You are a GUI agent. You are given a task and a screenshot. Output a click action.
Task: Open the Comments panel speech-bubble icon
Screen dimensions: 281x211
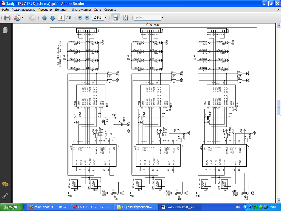pos(5,184)
